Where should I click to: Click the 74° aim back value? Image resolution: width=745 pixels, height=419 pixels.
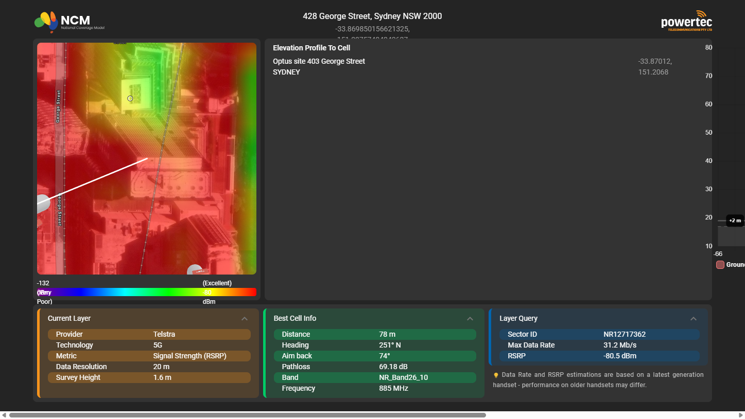385,356
